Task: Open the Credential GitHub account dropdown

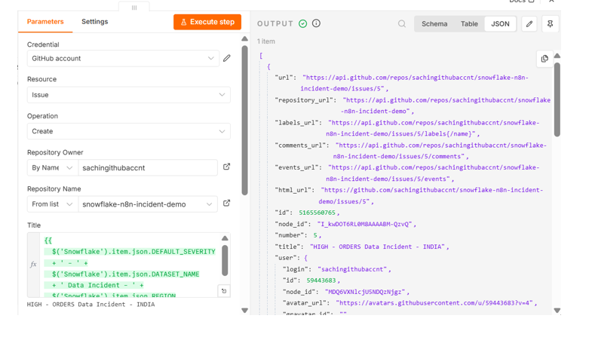Action: 123,59
